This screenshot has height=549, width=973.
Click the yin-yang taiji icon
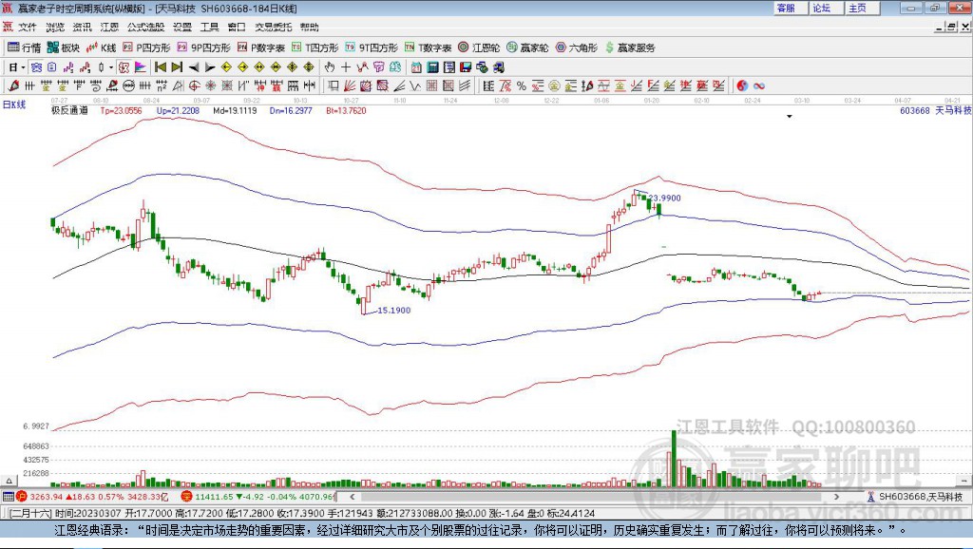742,85
